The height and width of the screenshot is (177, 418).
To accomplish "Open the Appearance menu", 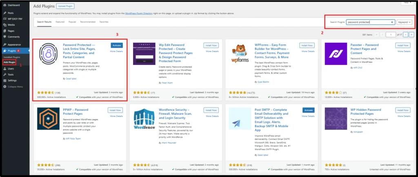I will 14,45.
